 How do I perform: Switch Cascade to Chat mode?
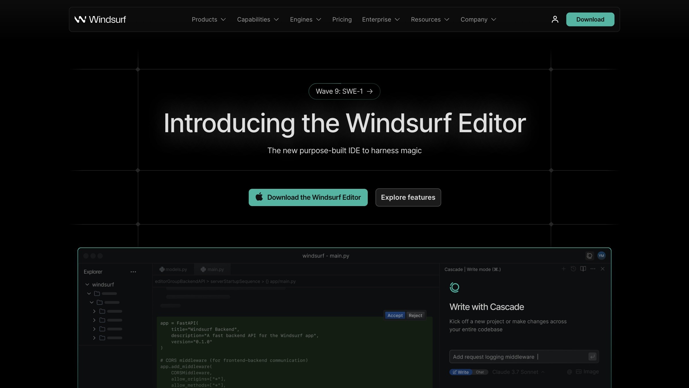point(480,372)
